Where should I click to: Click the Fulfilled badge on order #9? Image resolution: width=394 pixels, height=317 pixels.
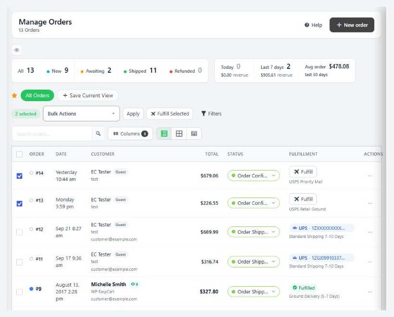click(x=303, y=288)
